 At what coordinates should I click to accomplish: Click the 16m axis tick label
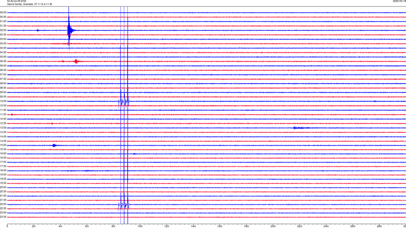(x=220, y=226)
